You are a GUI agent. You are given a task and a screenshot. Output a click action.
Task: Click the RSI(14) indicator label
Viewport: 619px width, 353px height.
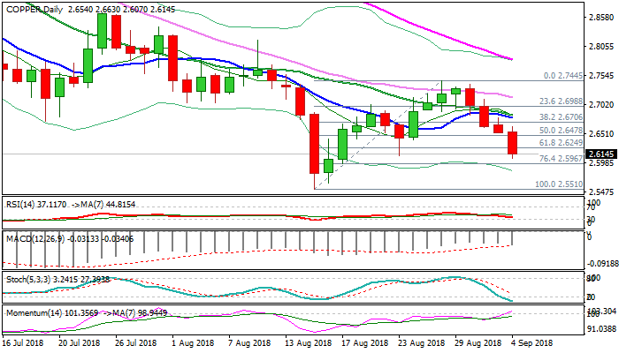coord(20,202)
